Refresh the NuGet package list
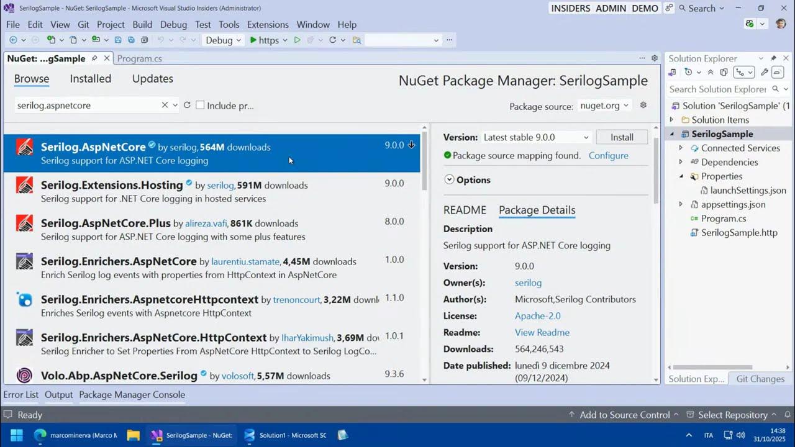This screenshot has height=447, width=795. 187,105
